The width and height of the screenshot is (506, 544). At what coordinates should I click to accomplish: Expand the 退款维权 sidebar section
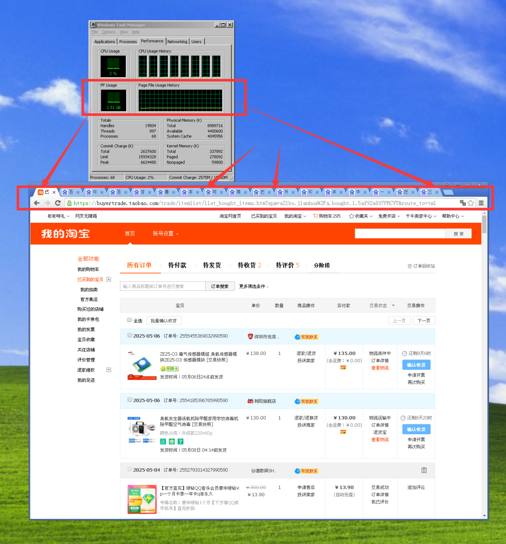point(109,370)
